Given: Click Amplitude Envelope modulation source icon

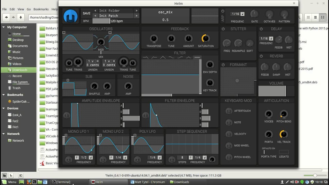Looking at the screenshot, I should (67, 115).
